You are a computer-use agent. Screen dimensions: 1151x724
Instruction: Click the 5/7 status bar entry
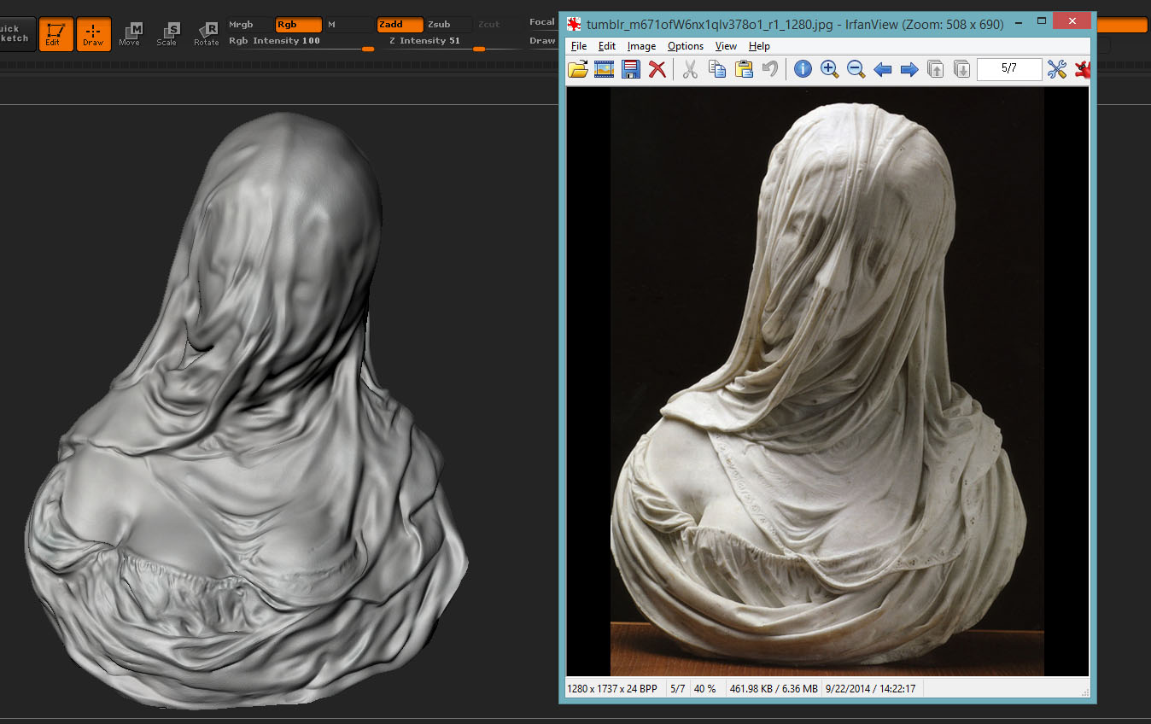677,688
